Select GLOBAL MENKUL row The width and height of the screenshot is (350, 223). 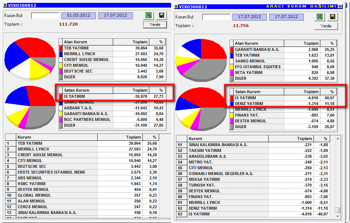pyautogui.click(x=82, y=195)
